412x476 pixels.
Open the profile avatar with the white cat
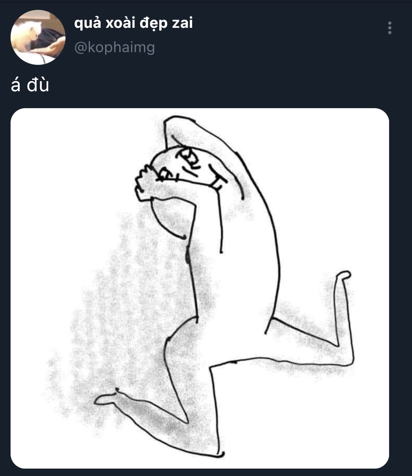38,37
